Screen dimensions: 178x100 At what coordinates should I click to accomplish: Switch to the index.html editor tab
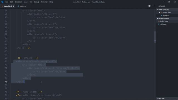pyautogui.click(x=8, y=6)
